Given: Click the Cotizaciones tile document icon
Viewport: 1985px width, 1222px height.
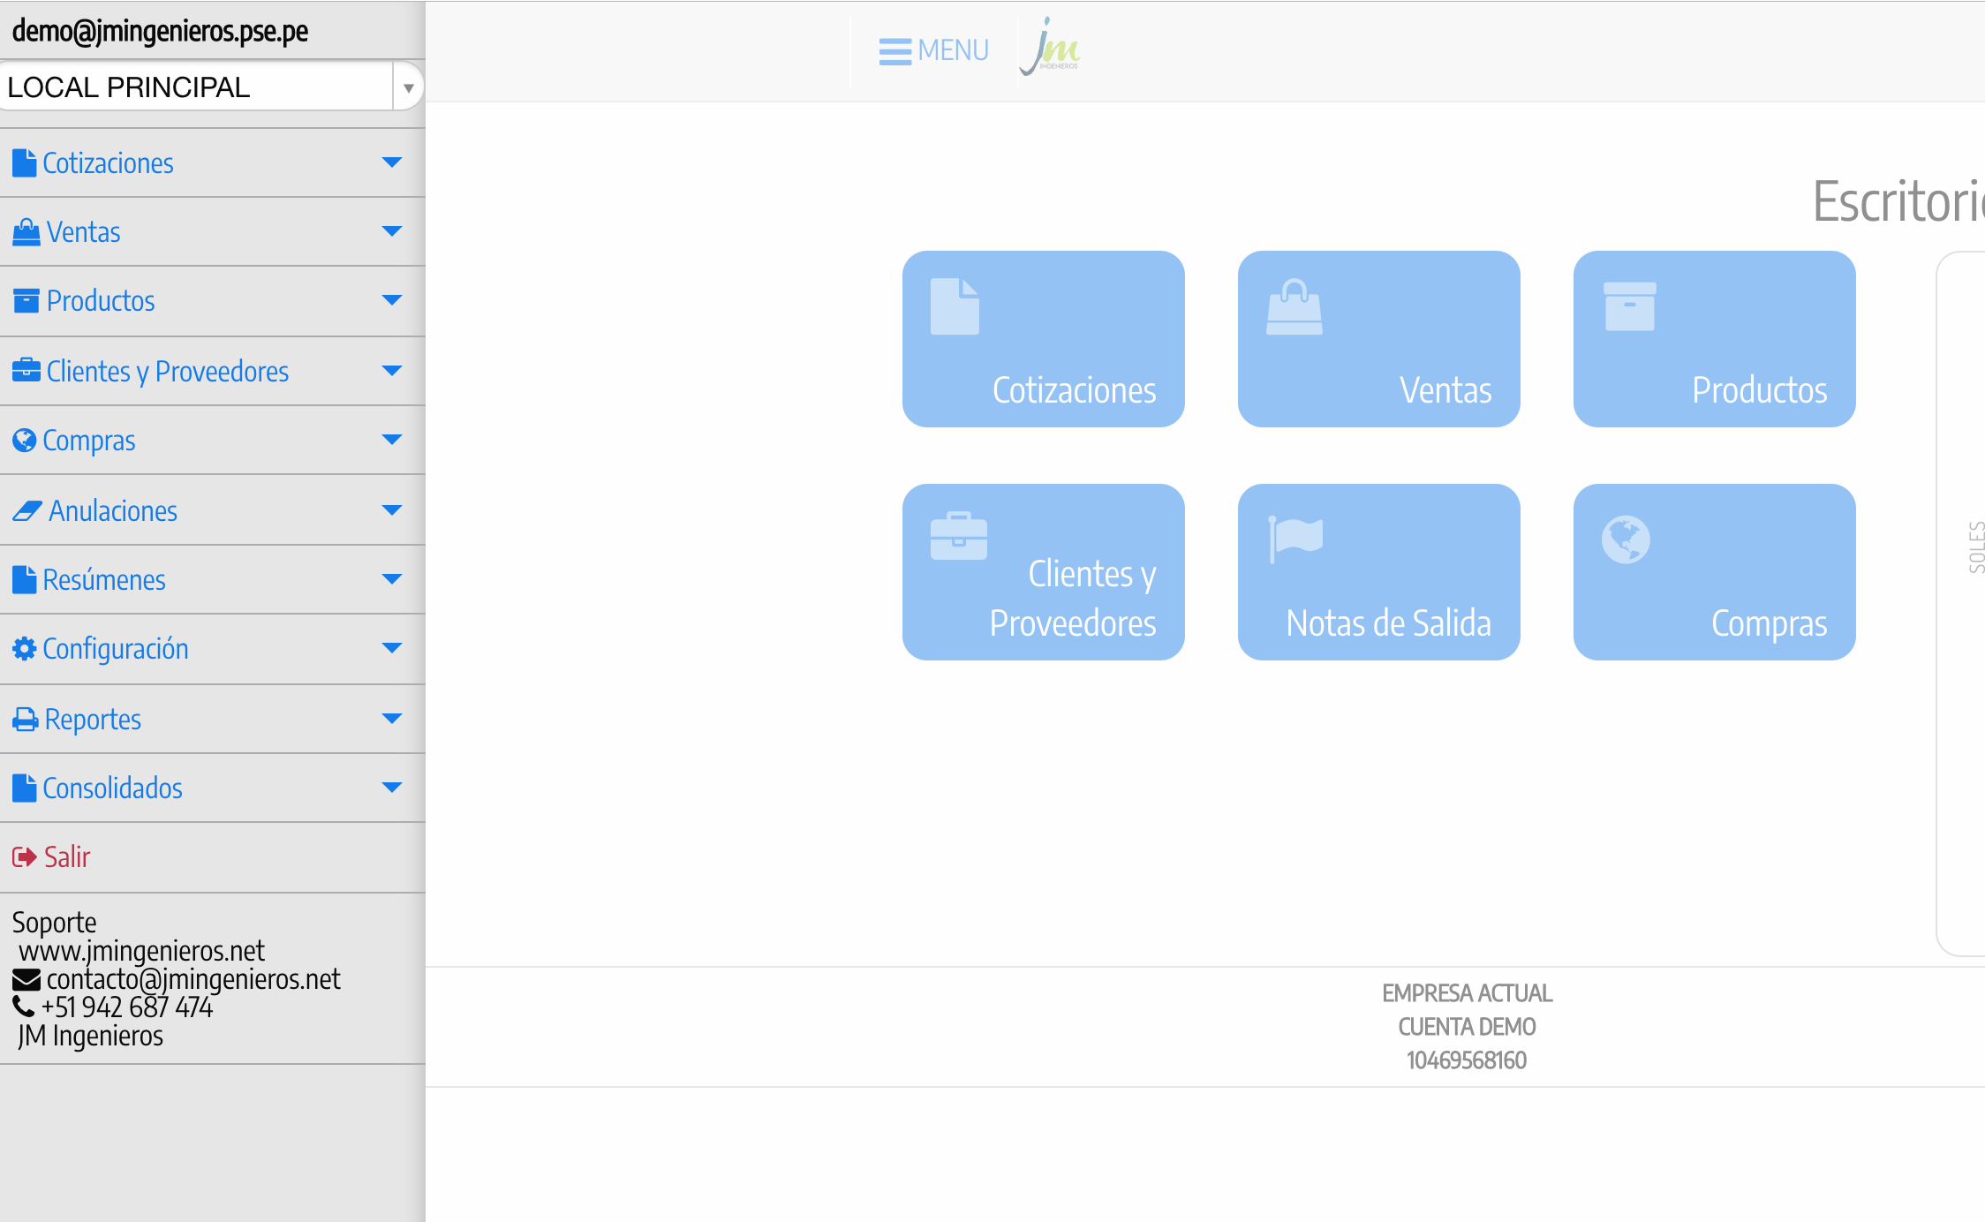Looking at the screenshot, I should [x=955, y=306].
